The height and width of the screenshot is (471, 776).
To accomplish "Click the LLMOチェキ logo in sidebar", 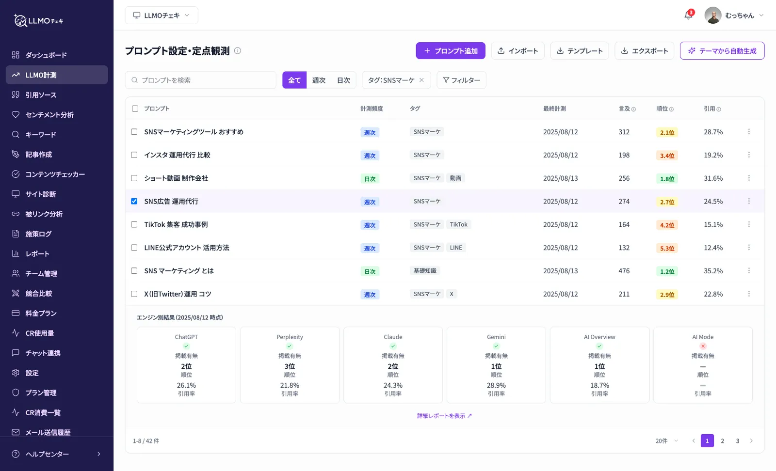I will [39, 20].
